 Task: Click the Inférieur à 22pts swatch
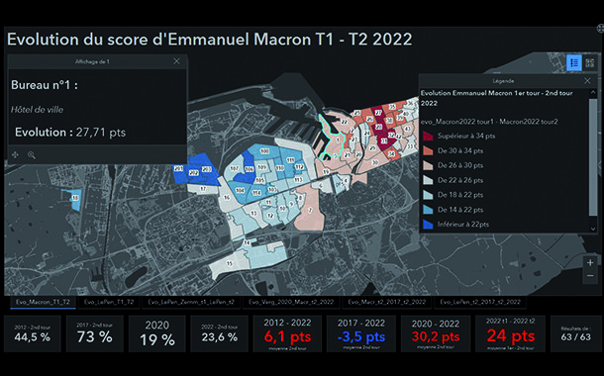tap(428, 225)
